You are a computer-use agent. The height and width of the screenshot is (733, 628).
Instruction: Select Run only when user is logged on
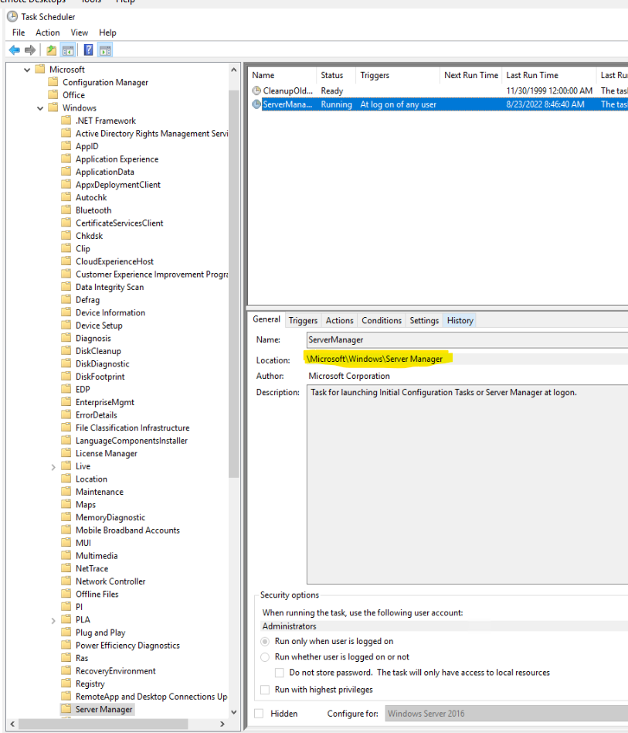(265, 642)
